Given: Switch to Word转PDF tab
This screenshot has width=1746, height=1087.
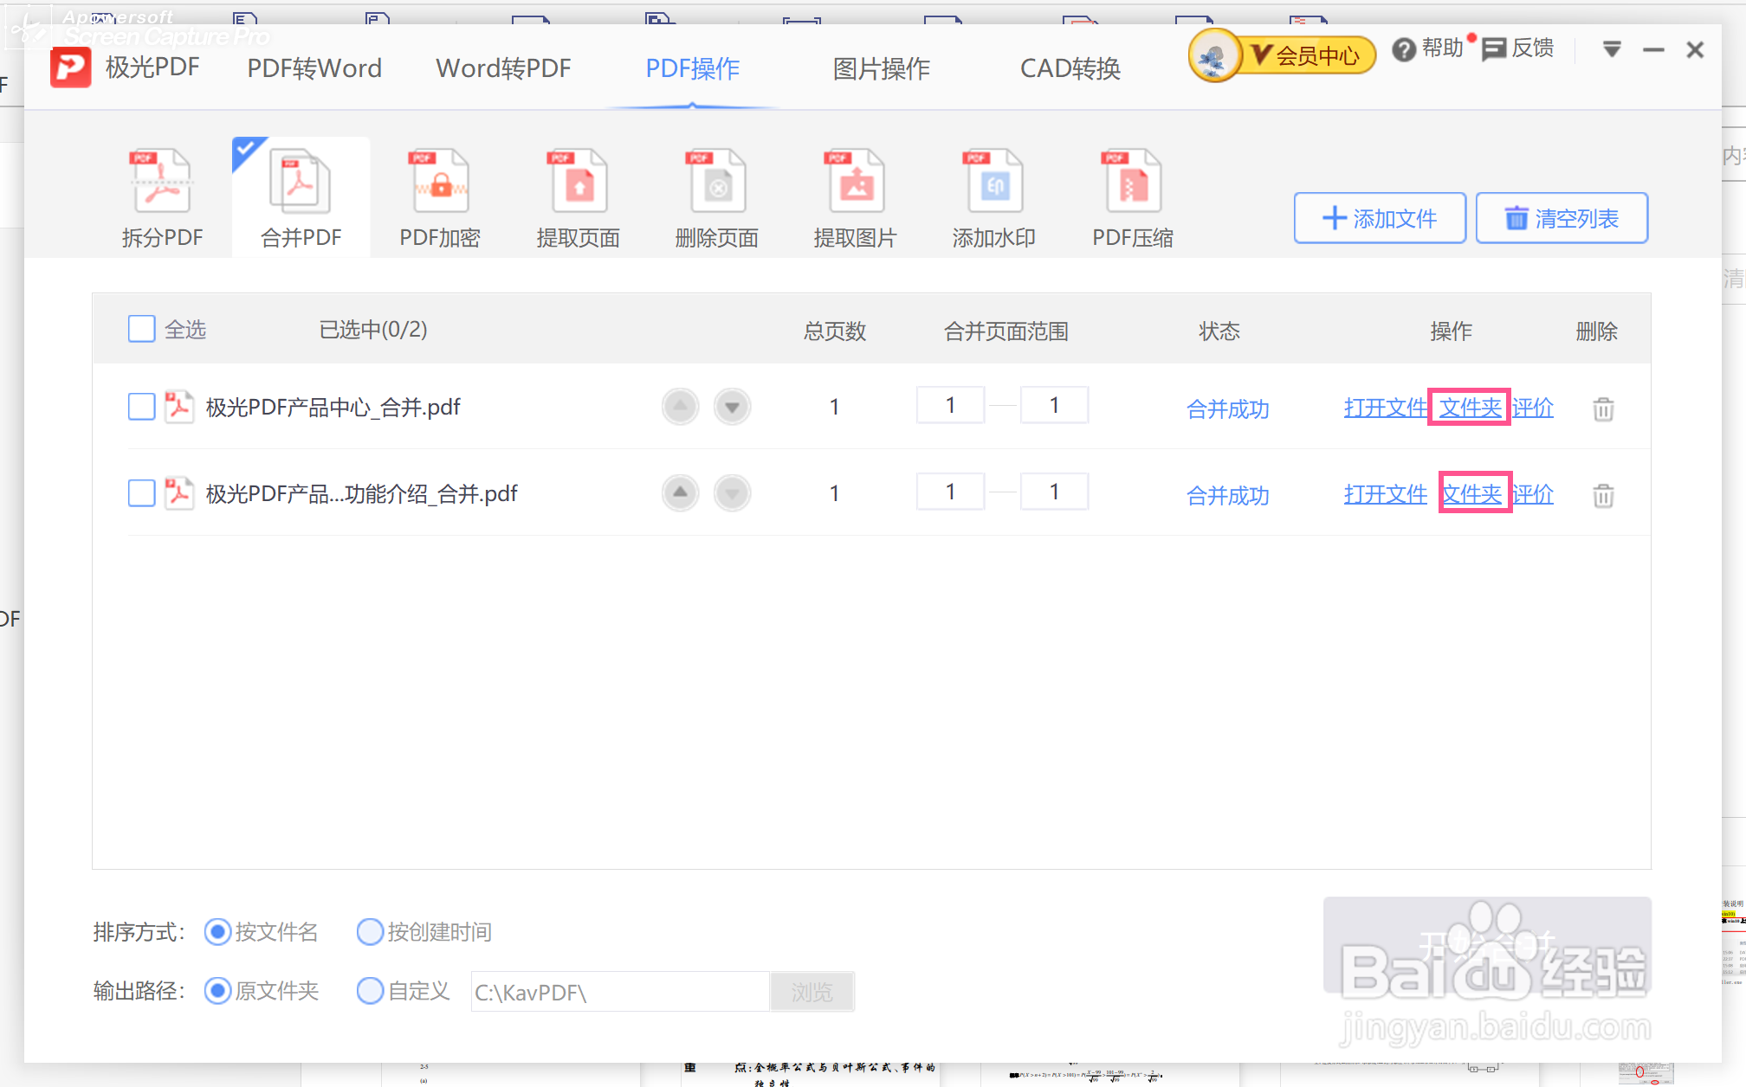Looking at the screenshot, I should 503,68.
